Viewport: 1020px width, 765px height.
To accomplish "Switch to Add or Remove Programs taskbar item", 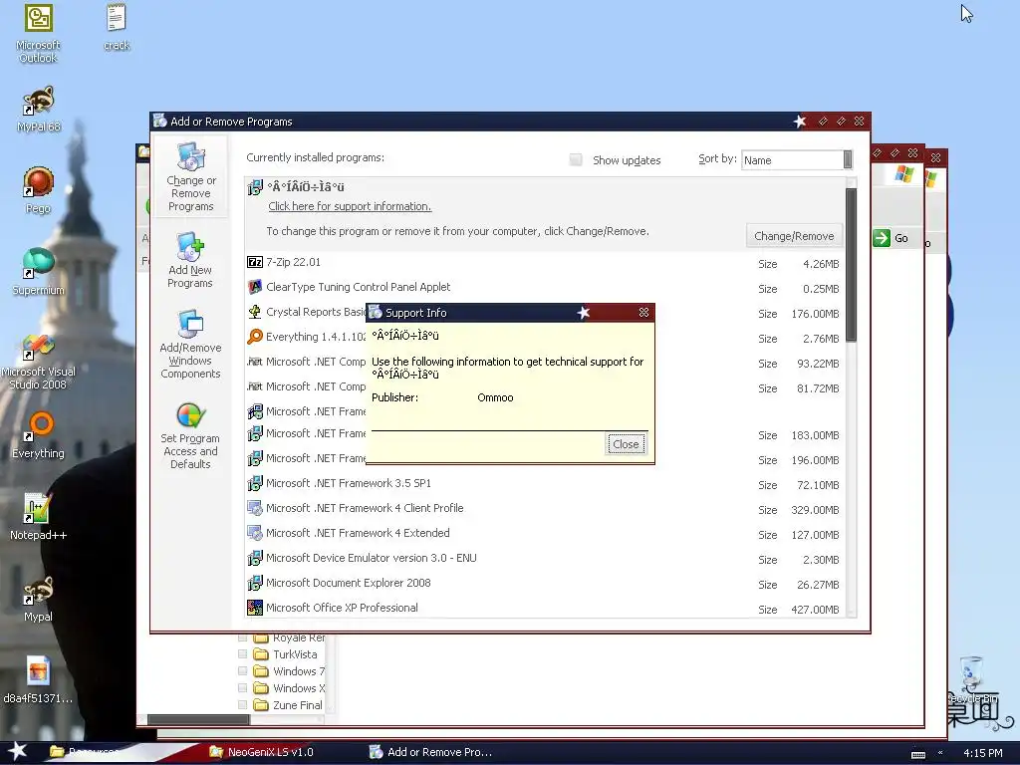I will [431, 752].
